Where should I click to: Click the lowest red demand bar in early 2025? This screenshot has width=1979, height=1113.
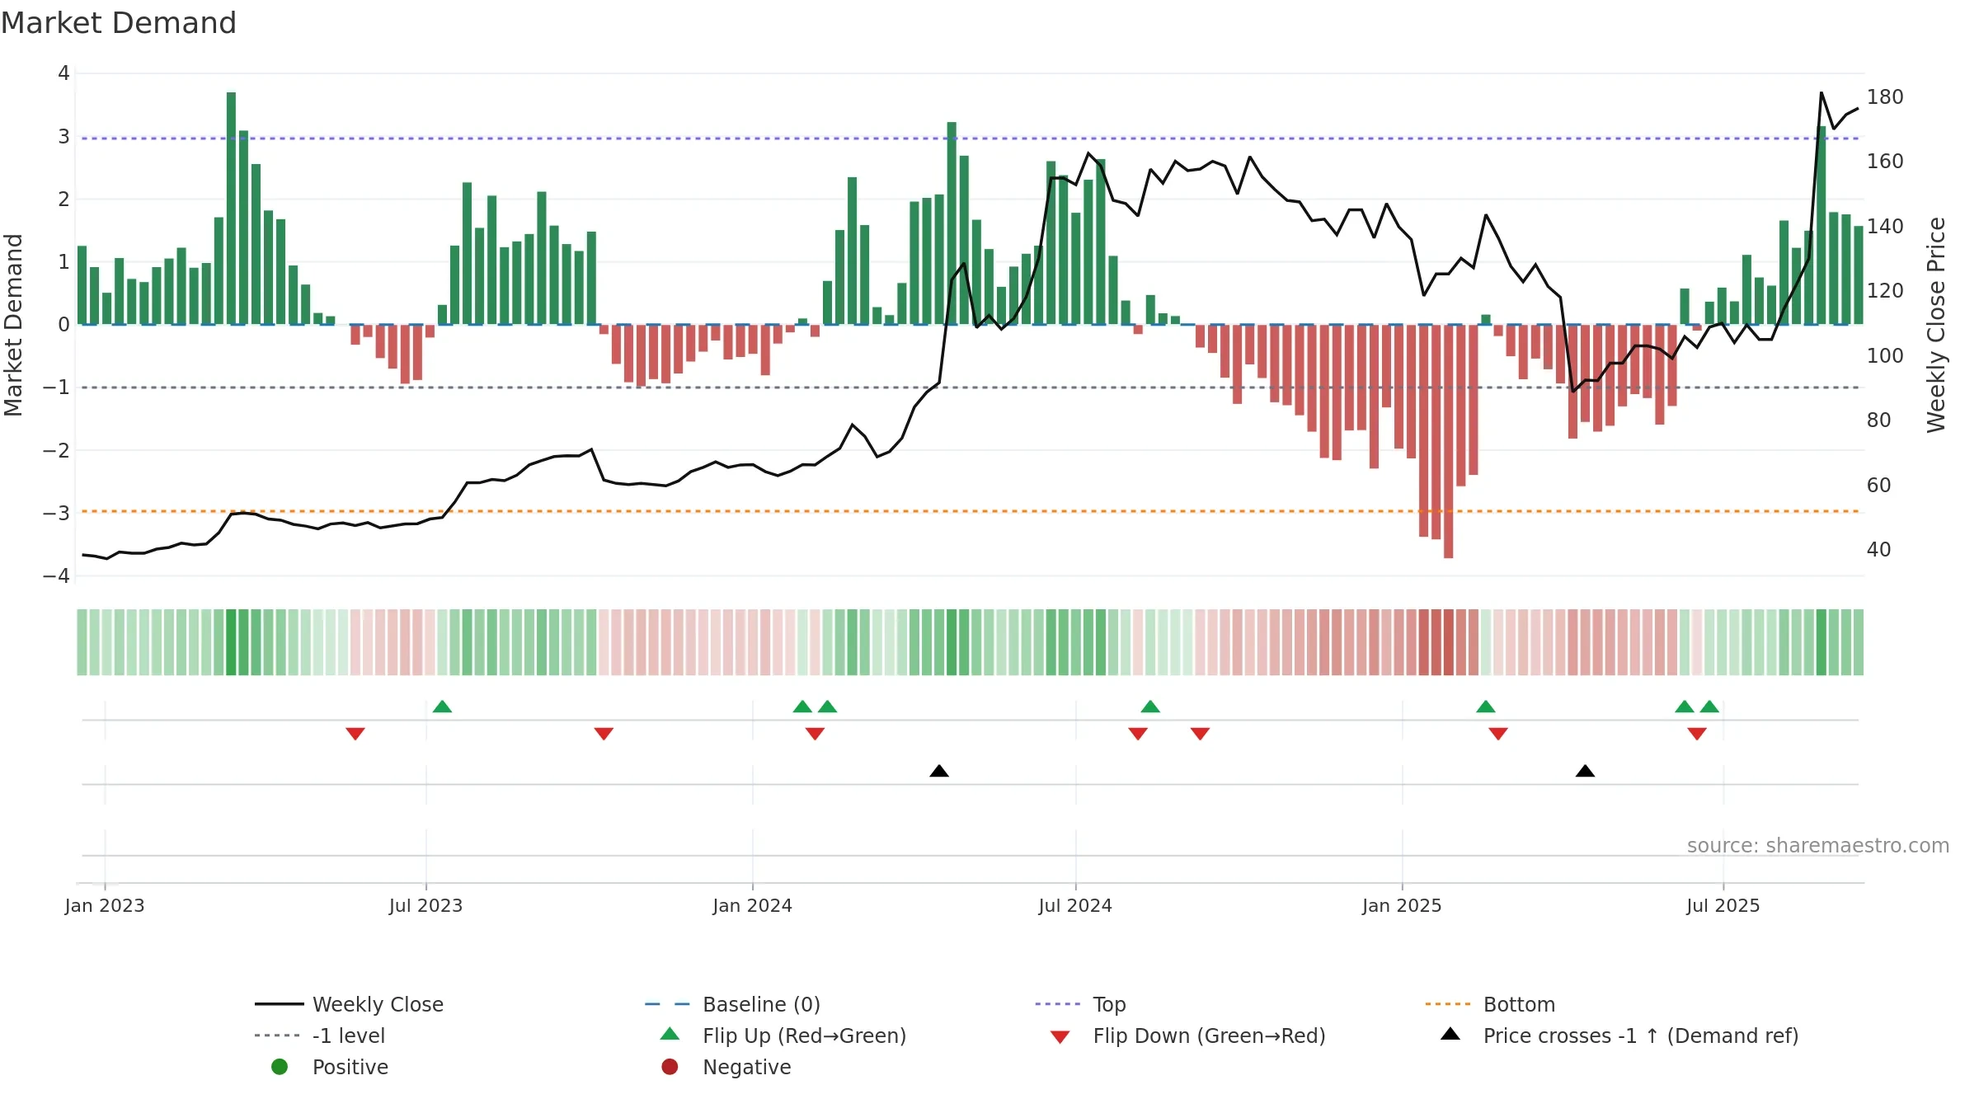[1448, 441]
